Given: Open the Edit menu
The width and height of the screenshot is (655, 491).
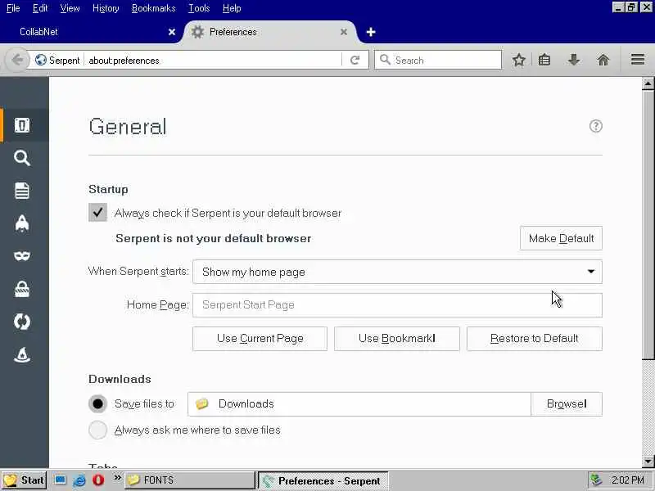Looking at the screenshot, I should [x=40, y=8].
